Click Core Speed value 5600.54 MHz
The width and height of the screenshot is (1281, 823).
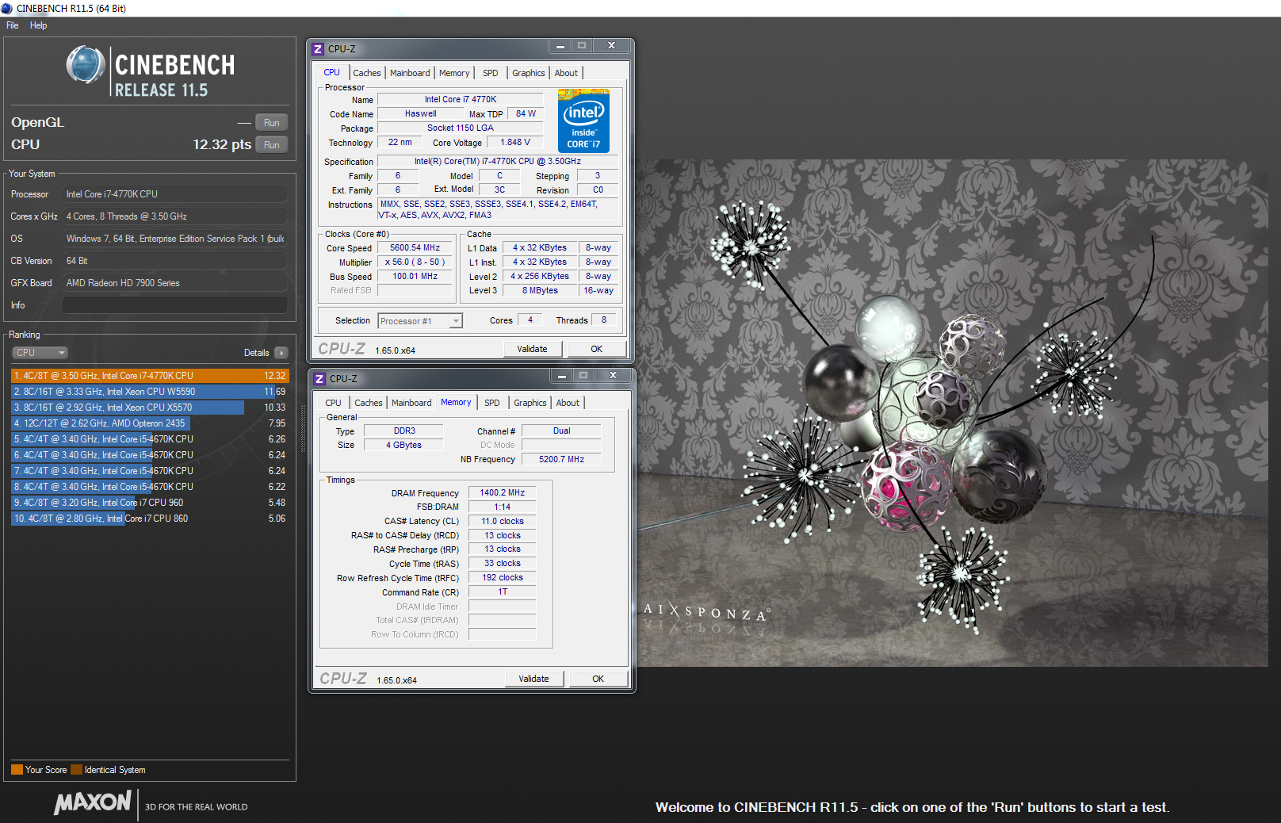coord(415,247)
